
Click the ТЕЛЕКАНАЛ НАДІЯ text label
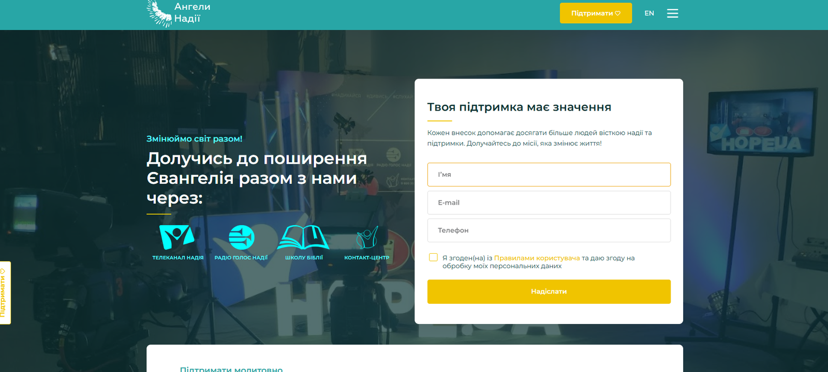coord(178,258)
